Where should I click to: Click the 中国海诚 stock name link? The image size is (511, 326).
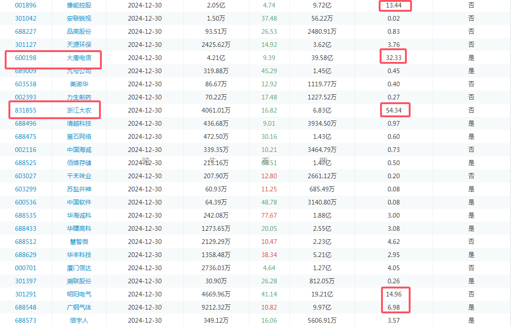(79, 150)
